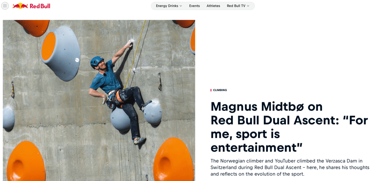Click the grey cone-shaped hold with orange centre

click(60, 53)
